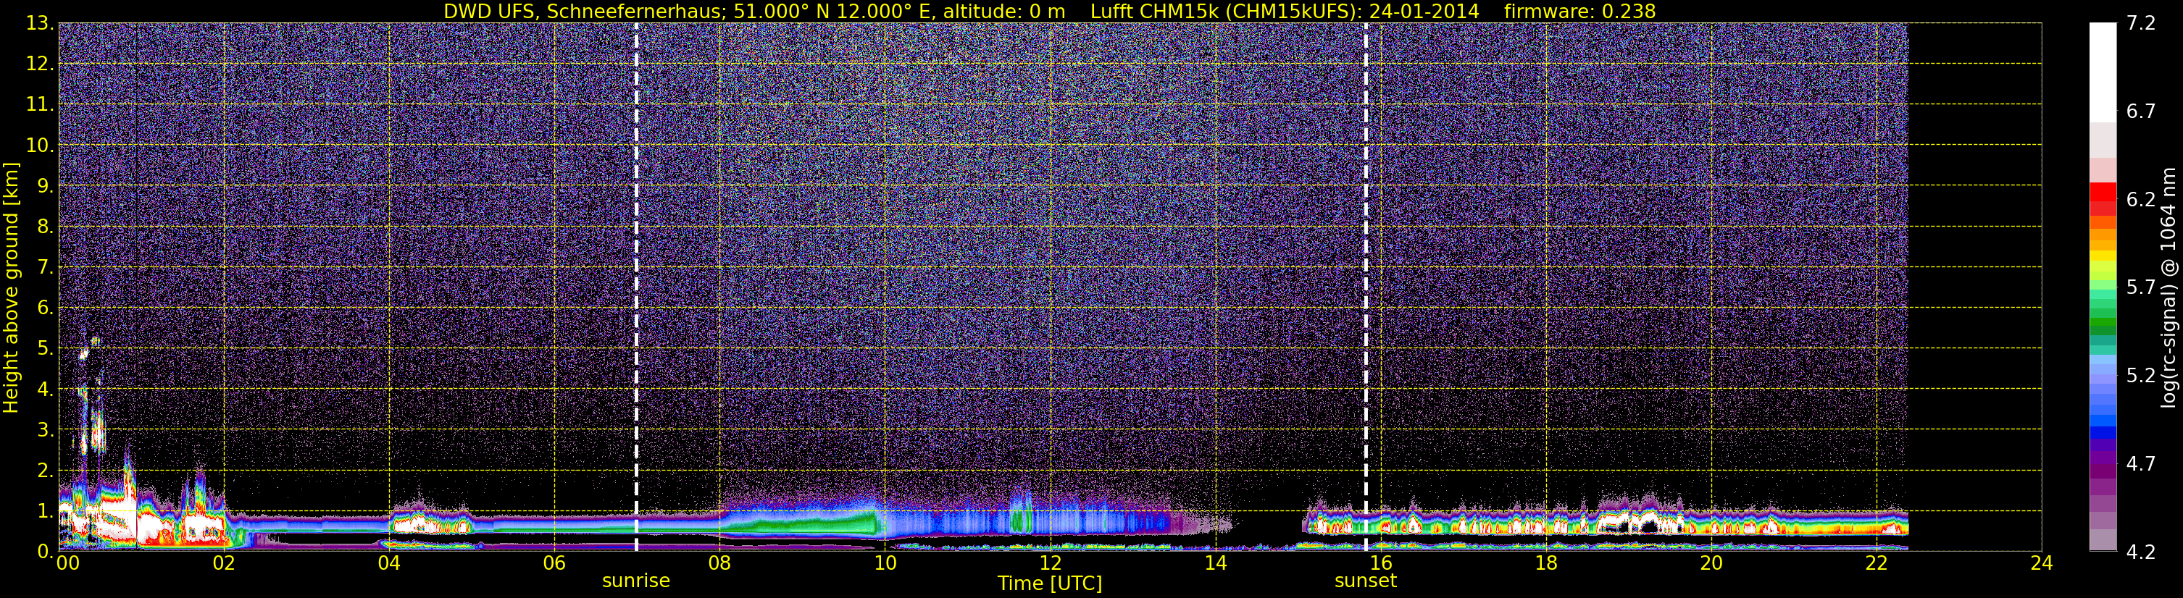Select the 'sunrise' label below the time axis
This screenshot has width=2183, height=598.
pyautogui.click(x=635, y=581)
